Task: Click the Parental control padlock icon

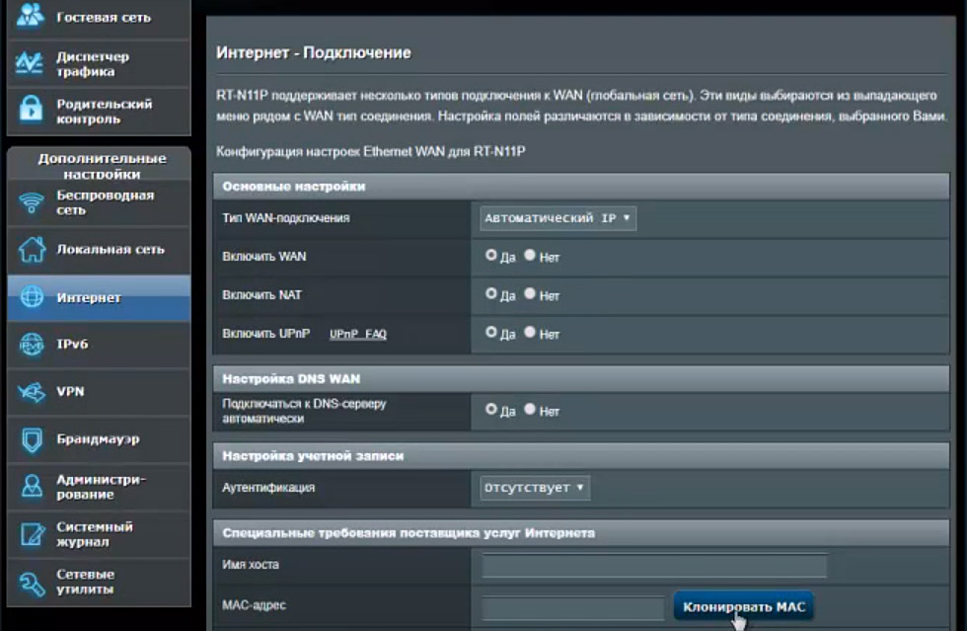Action: (32, 111)
